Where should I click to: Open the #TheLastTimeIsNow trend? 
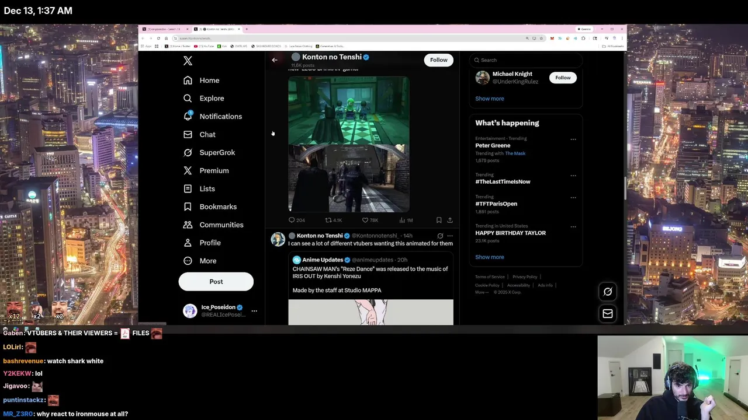pos(503,182)
